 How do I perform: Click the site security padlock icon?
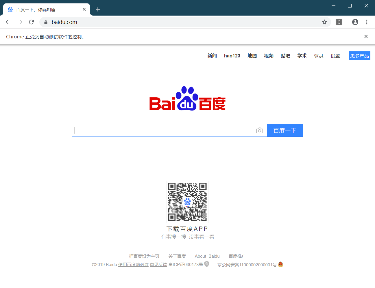(45, 22)
